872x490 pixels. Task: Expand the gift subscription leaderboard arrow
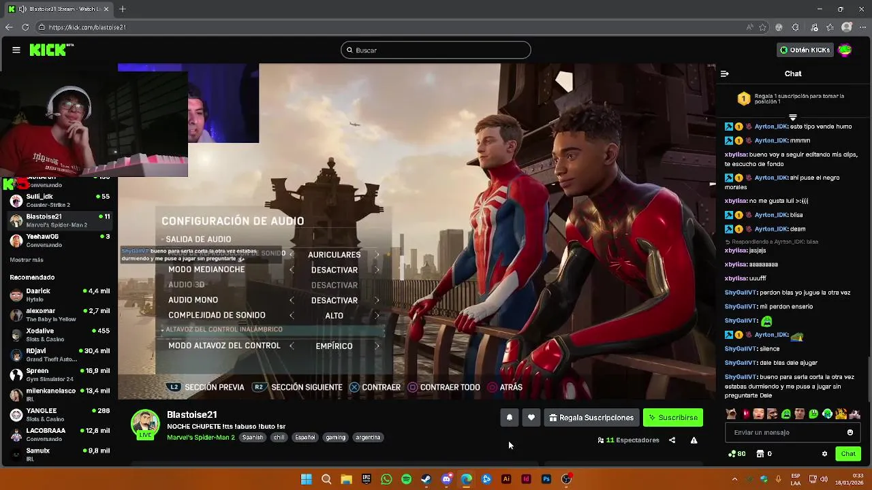tap(793, 118)
